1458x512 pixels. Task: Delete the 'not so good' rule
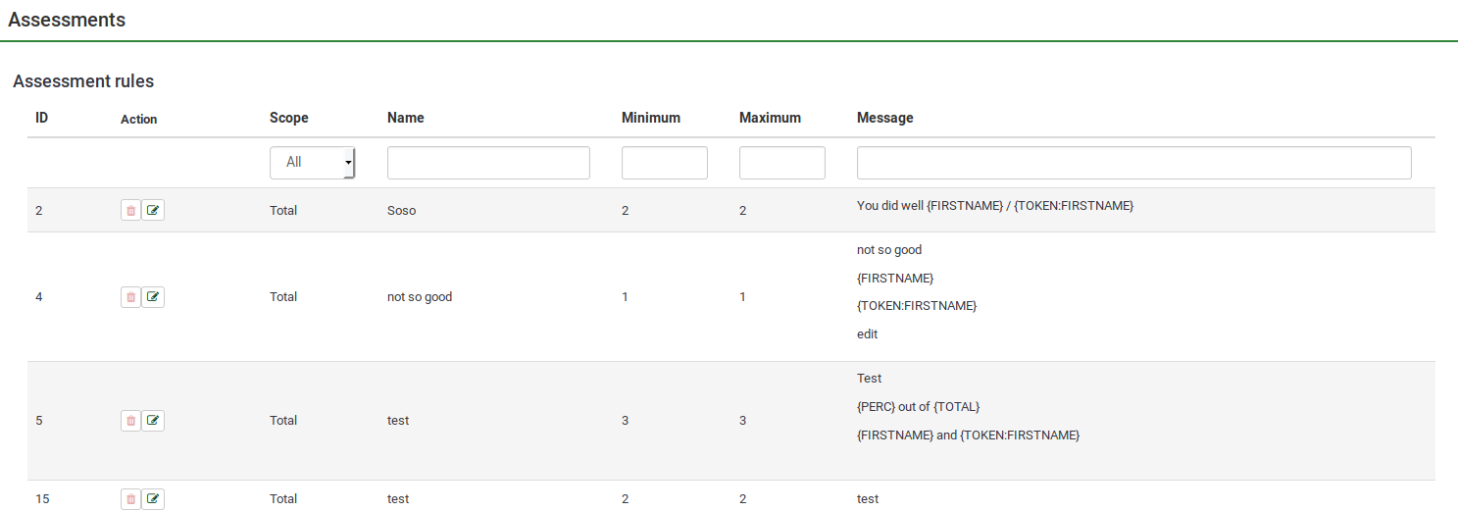[130, 296]
